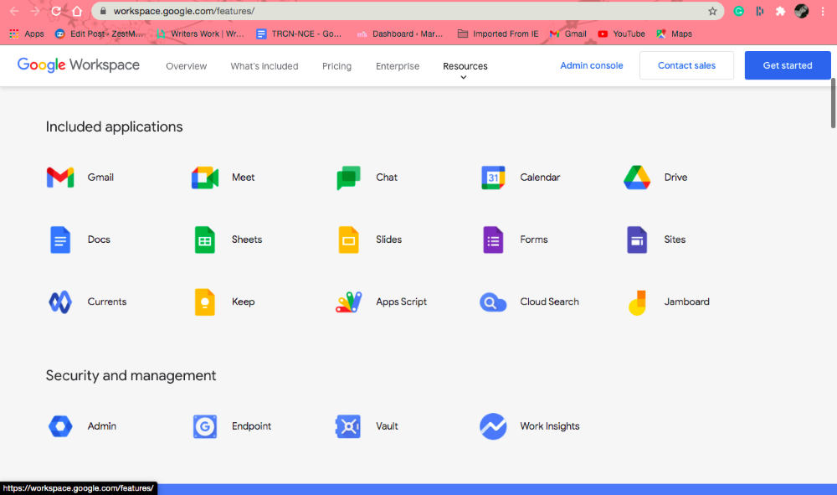Click the yellow Keep icon
This screenshot has height=495, width=837.
coord(205,302)
